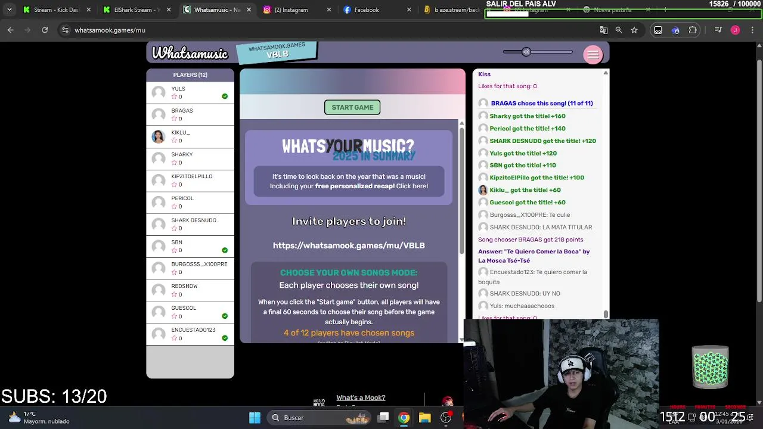Select the Whatsamusic browser tab
The image size is (763, 429).
(x=216, y=10)
